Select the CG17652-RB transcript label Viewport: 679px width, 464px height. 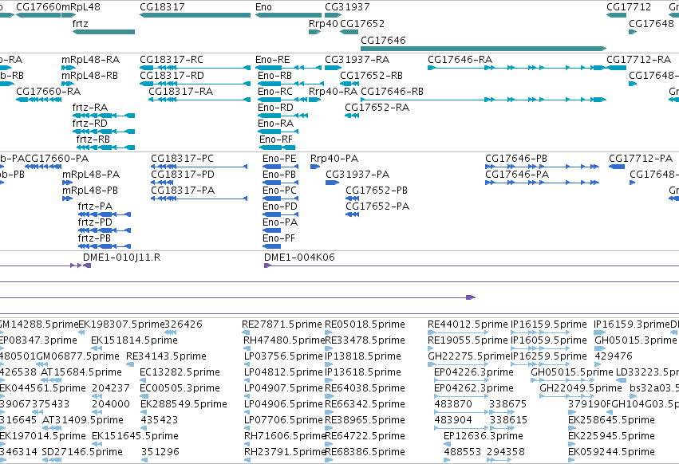coord(371,75)
